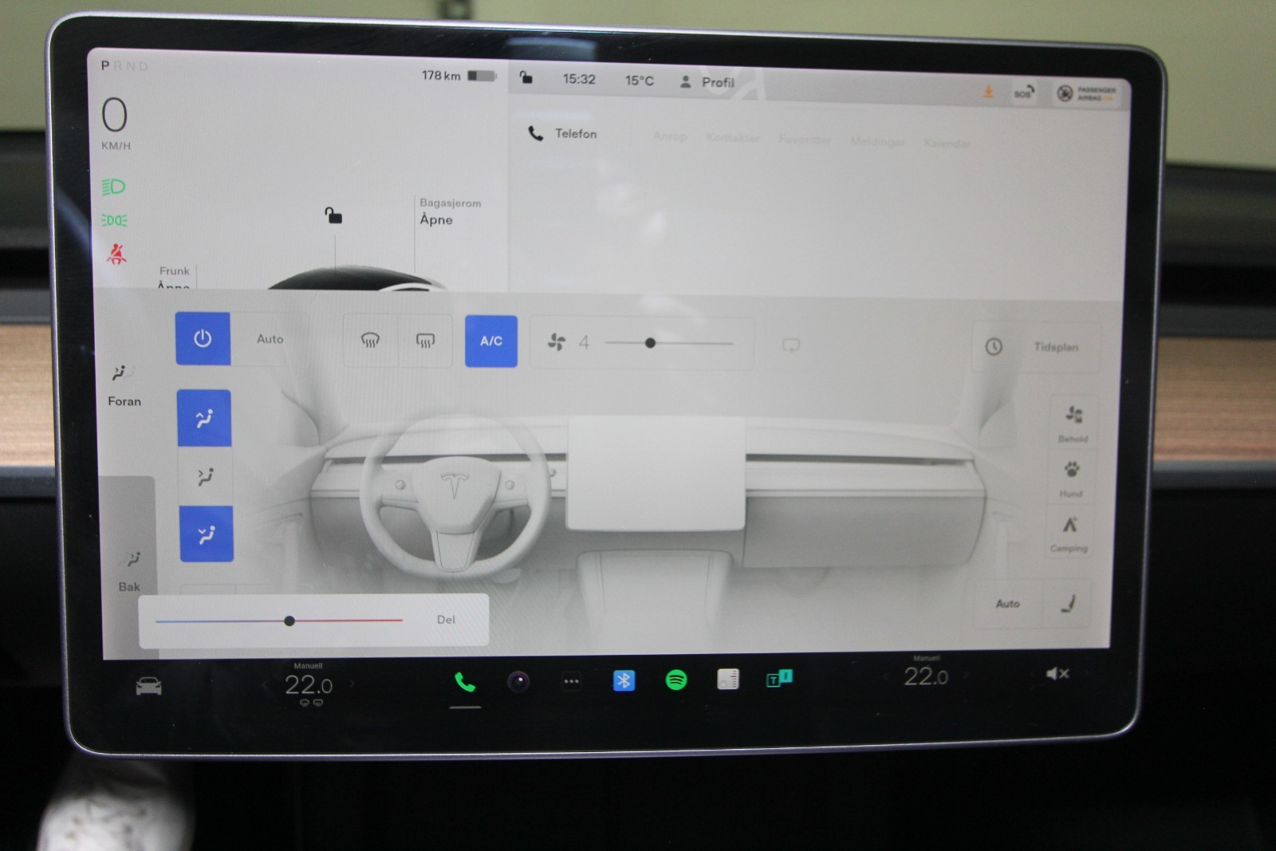
Task: Raise passenger temperature with right arrow
Action: (x=967, y=675)
